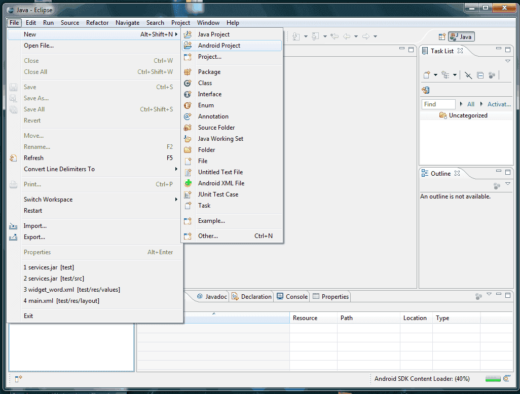Close the Outline view tab
The height and width of the screenshot is (394, 520).
(457, 174)
